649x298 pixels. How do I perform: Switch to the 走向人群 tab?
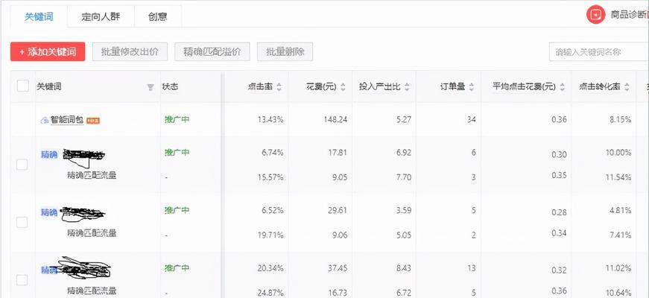[101, 17]
